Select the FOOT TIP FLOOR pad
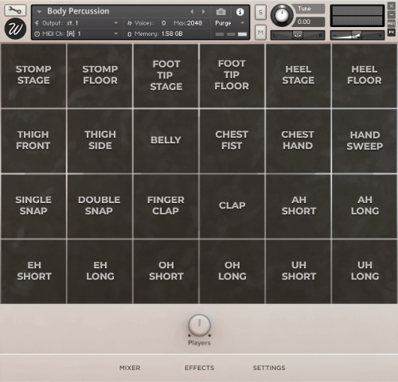This screenshot has height=382, width=398. tap(232, 76)
